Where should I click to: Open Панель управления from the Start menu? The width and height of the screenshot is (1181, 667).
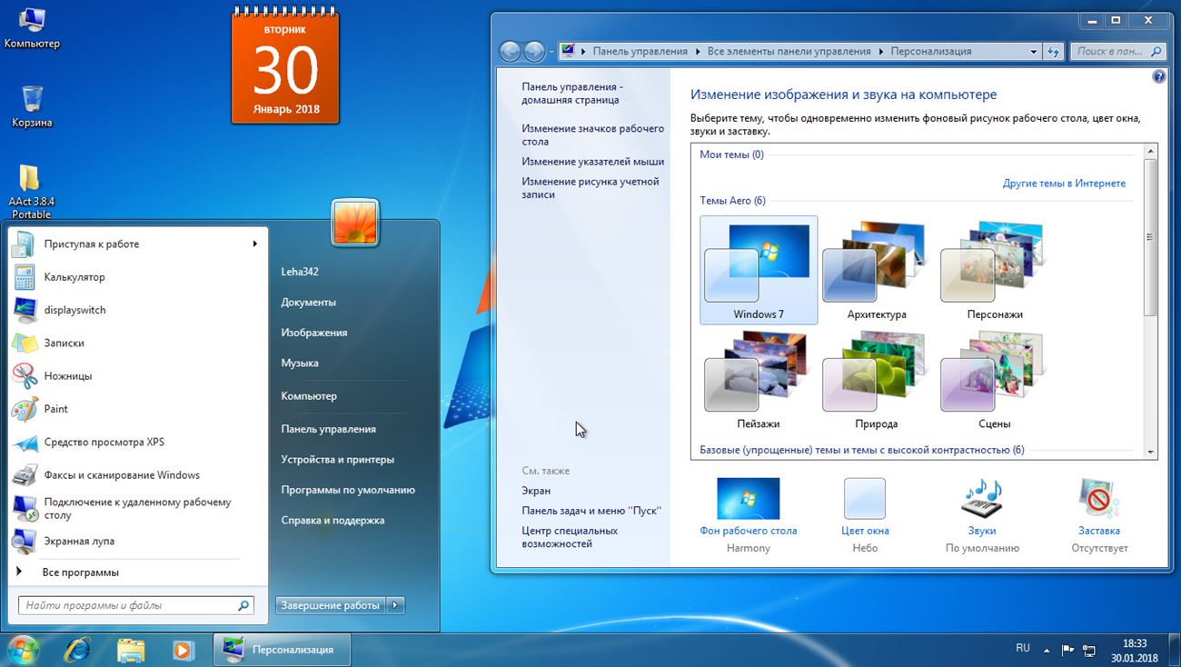tap(329, 429)
